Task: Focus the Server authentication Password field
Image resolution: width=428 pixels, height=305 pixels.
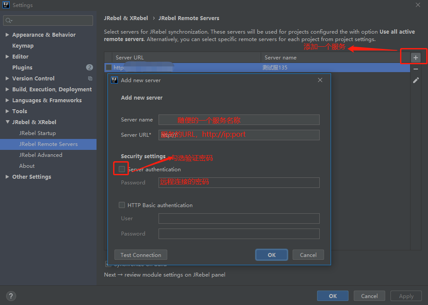Action: (239, 182)
